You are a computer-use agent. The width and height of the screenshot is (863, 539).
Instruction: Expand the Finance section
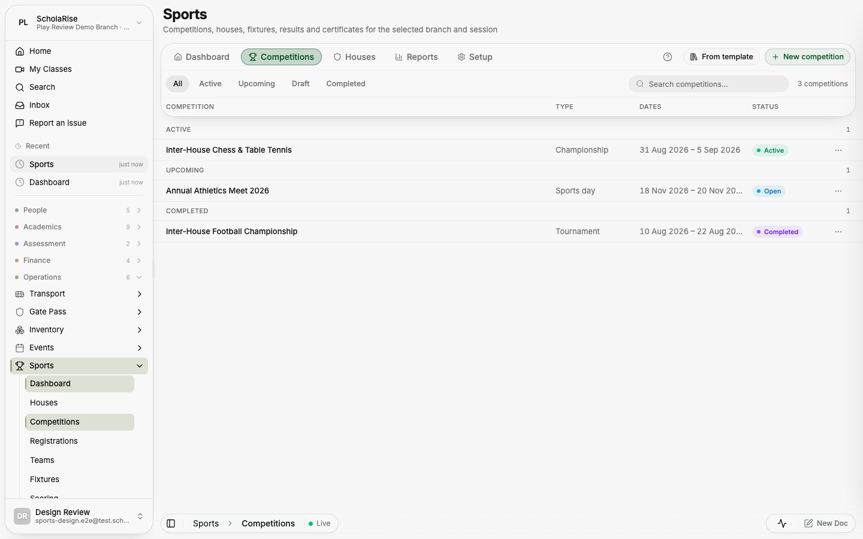click(79, 261)
